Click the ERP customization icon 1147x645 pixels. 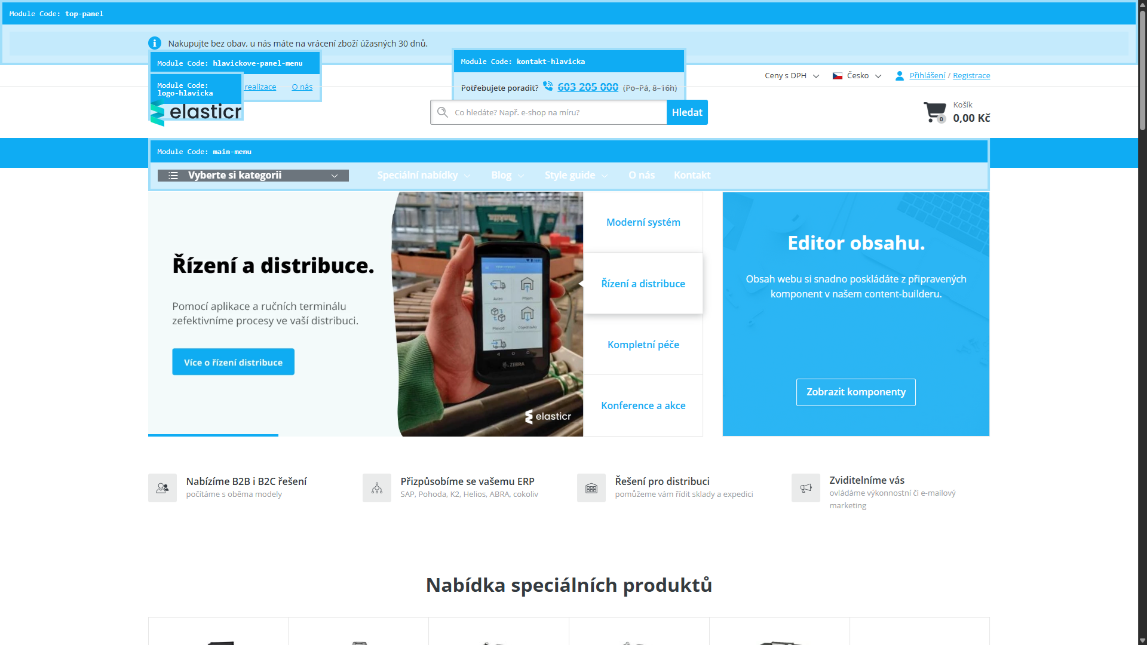(377, 488)
